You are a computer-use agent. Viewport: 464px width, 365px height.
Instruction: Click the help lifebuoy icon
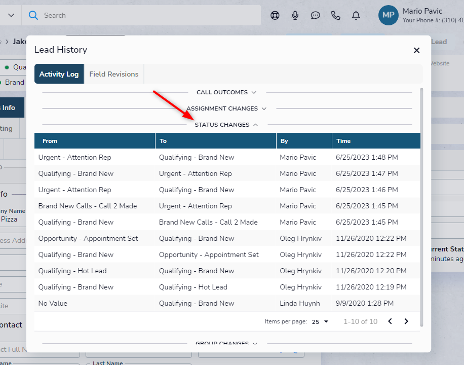(275, 15)
